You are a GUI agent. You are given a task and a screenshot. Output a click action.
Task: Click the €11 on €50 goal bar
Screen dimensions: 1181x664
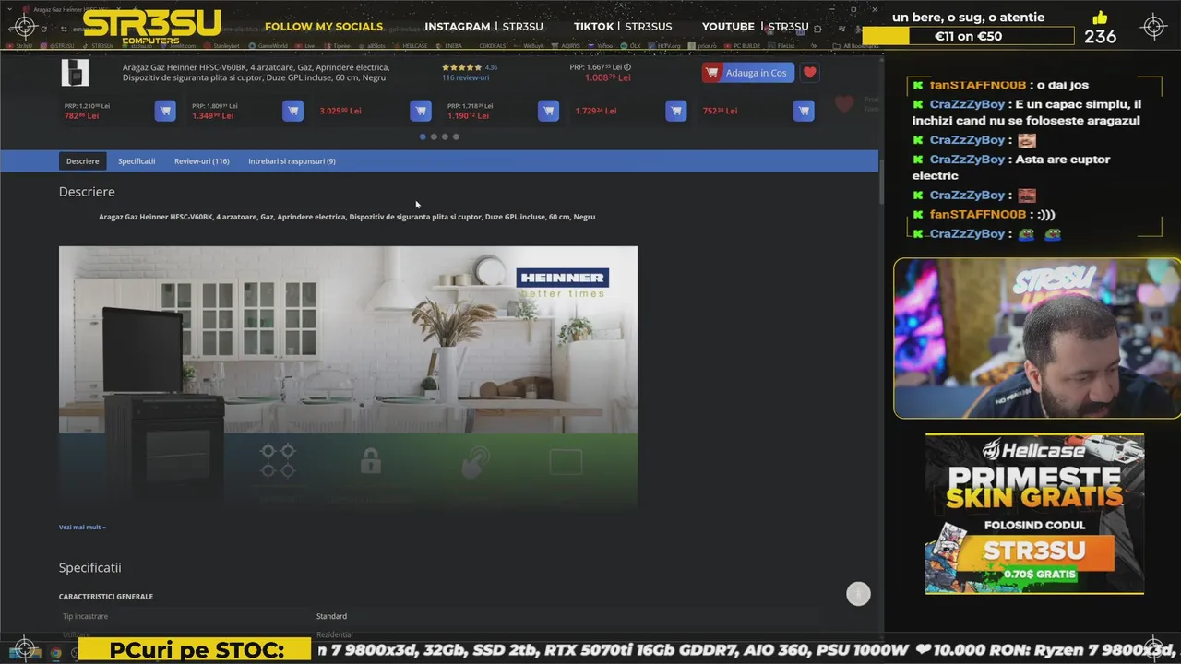[968, 36]
